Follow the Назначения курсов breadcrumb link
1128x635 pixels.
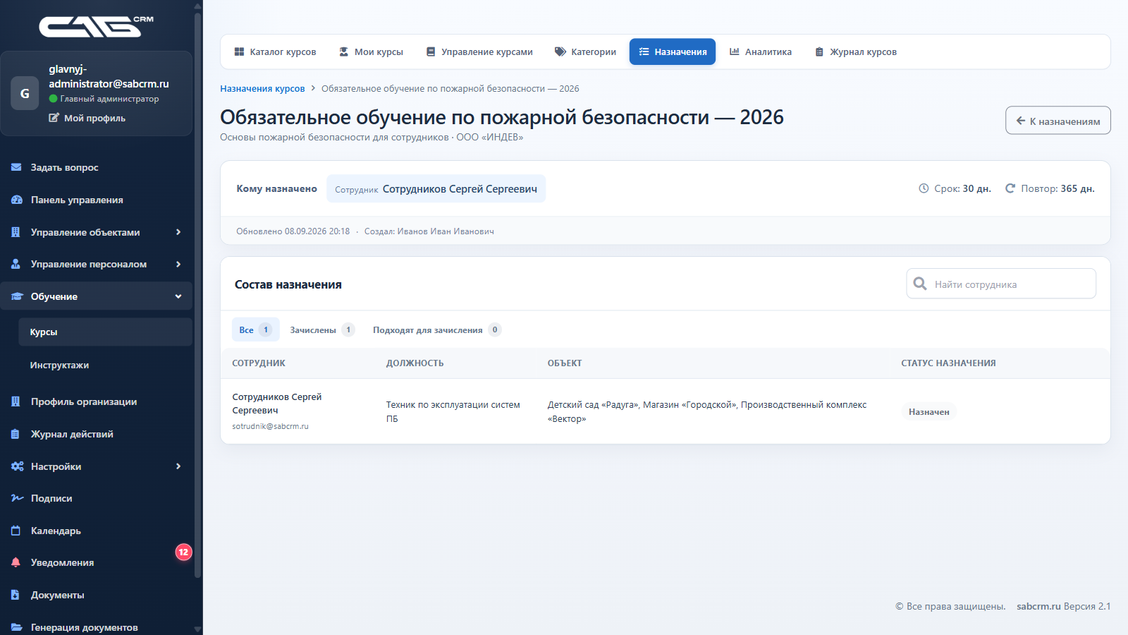[262, 89]
